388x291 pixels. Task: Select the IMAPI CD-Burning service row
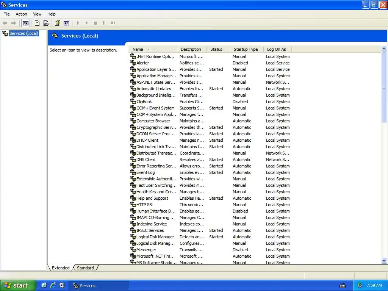pos(210,217)
